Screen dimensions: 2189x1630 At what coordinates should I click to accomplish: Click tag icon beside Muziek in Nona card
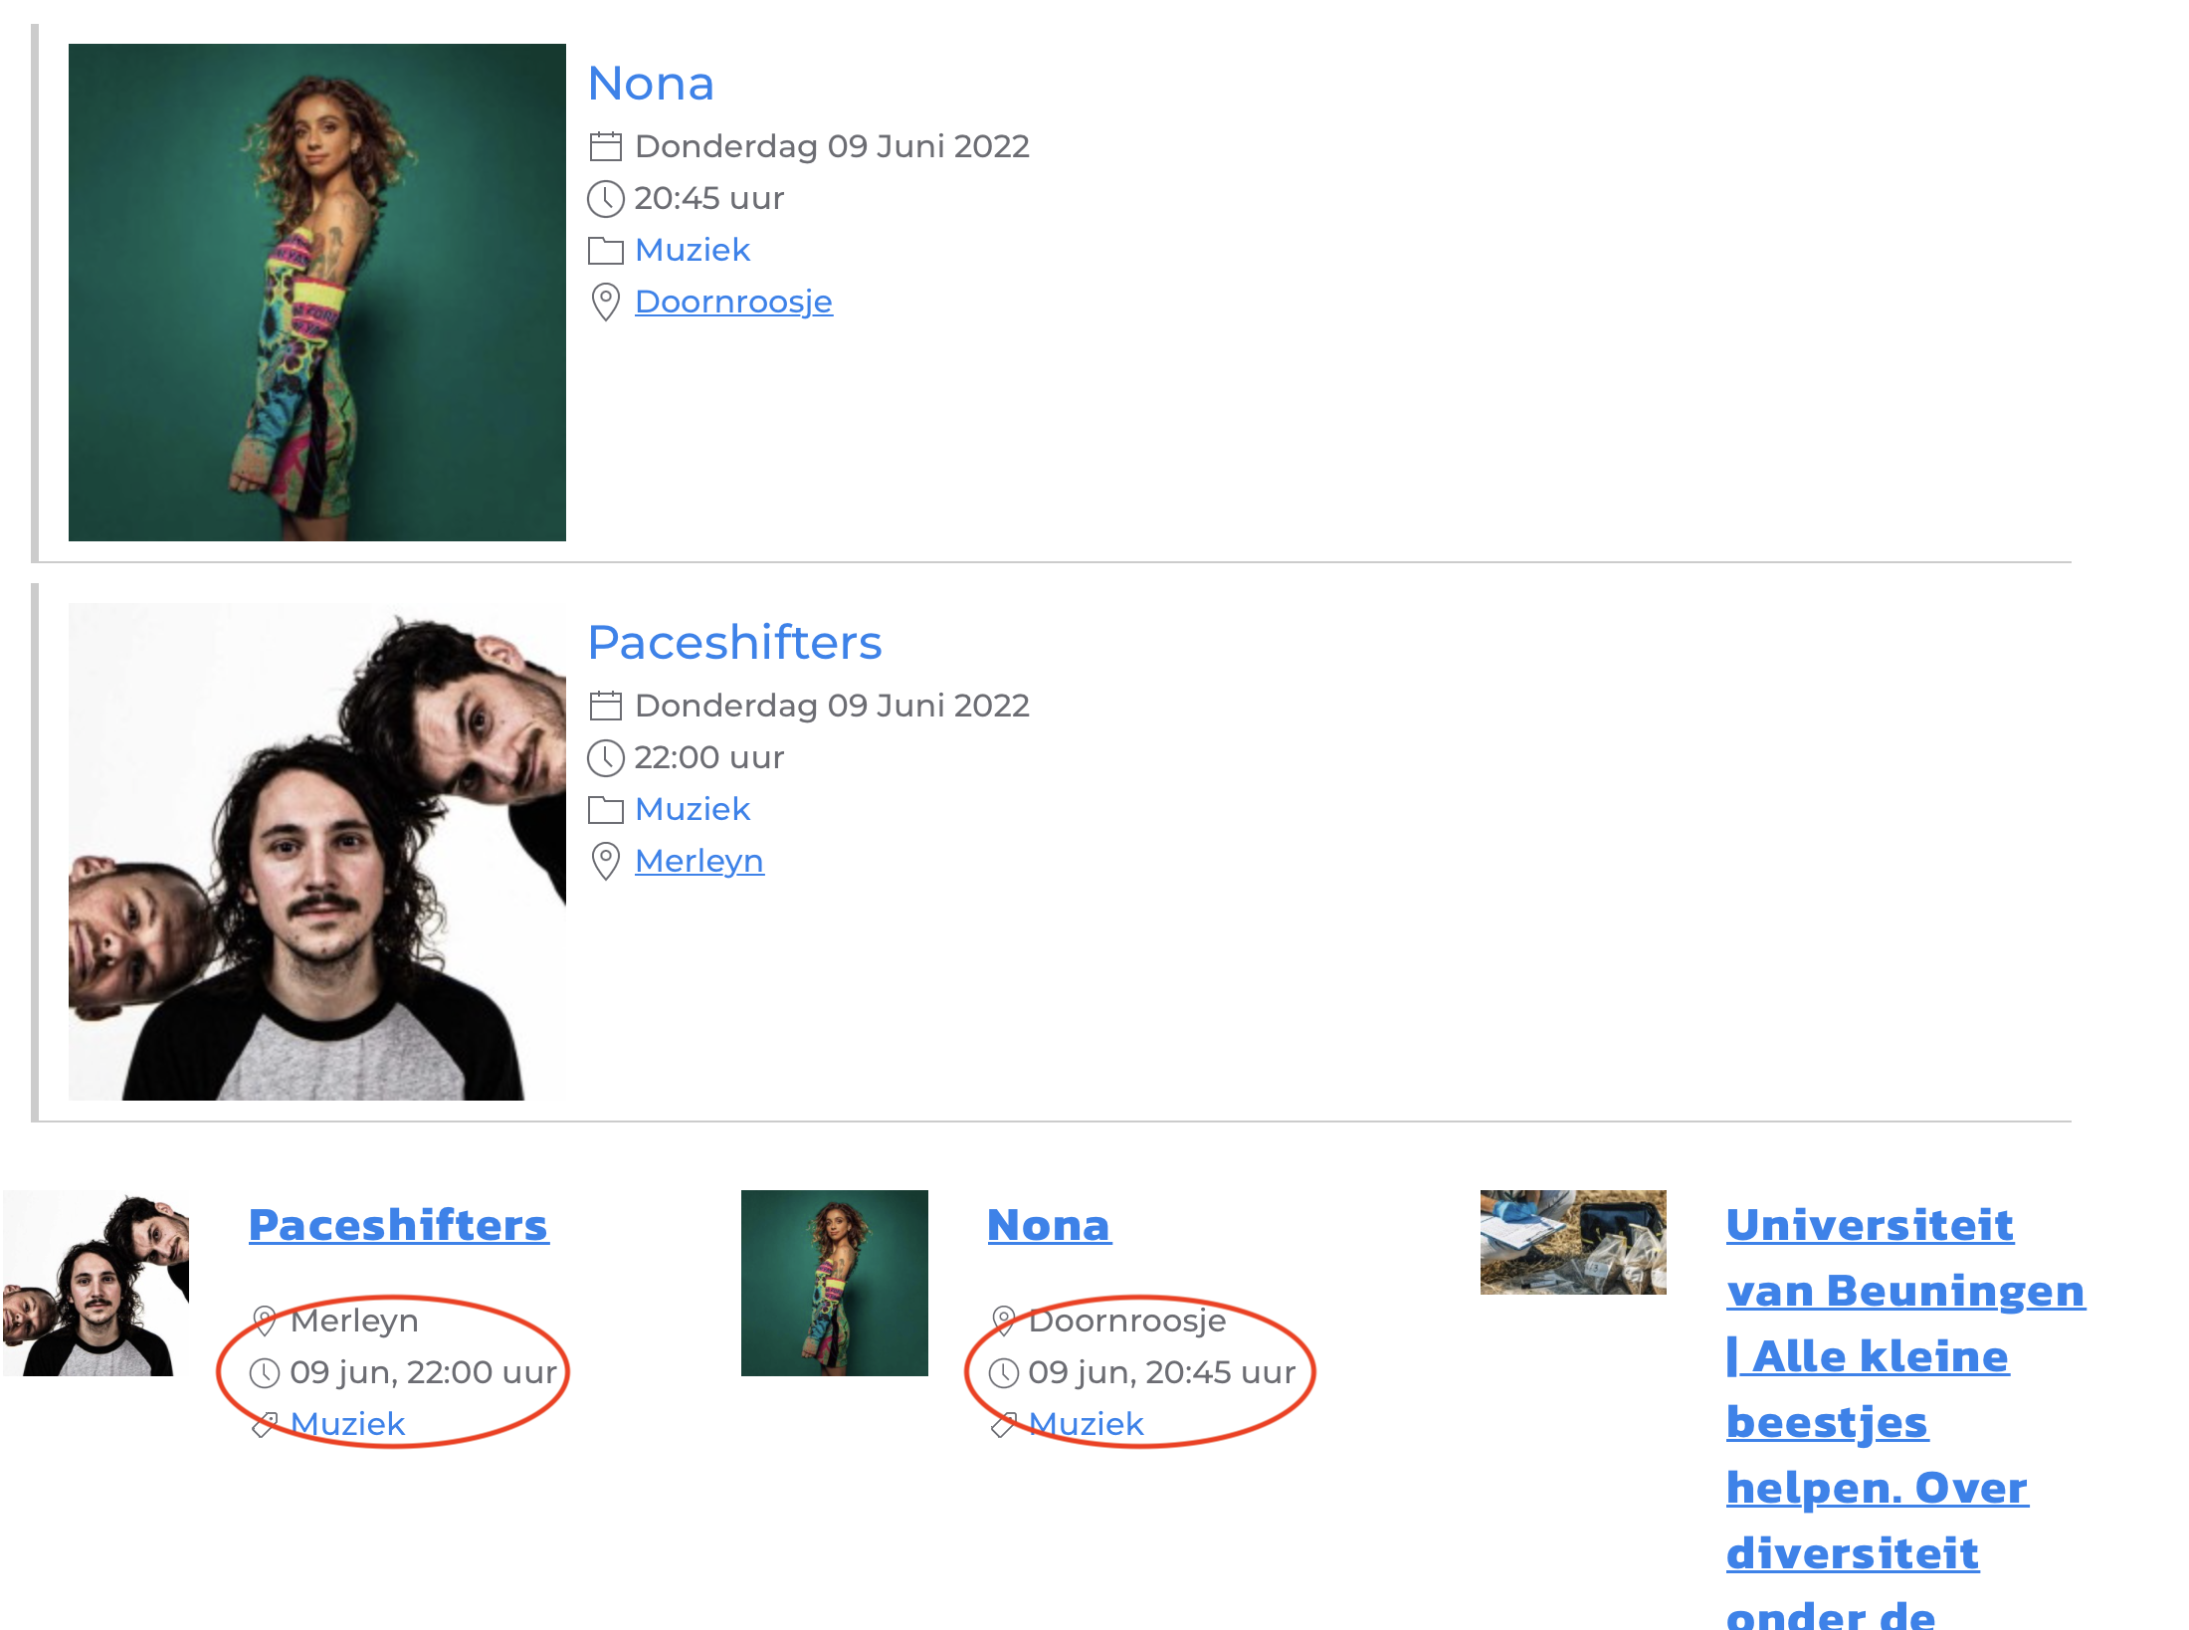click(1003, 1425)
